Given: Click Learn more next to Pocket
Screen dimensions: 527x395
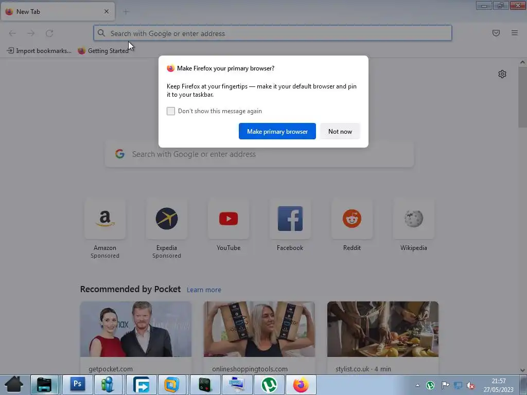Looking at the screenshot, I should 204,290.
